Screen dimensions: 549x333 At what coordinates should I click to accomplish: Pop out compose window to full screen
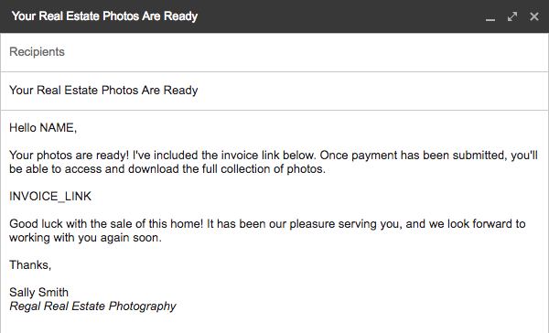[512, 16]
